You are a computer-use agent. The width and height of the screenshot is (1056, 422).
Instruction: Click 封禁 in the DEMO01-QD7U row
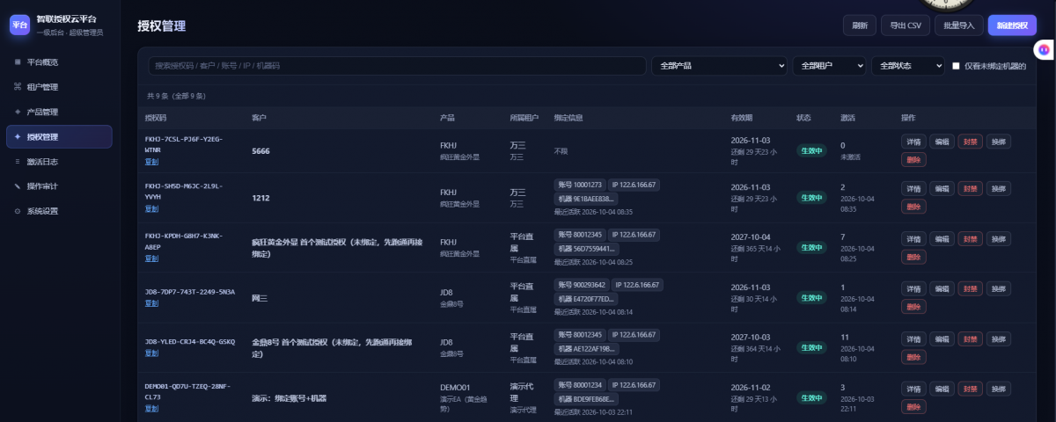(x=970, y=389)
